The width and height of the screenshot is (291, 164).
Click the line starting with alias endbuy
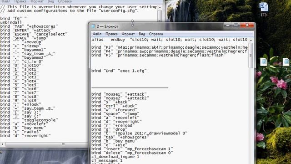click(x=169, y=40)
